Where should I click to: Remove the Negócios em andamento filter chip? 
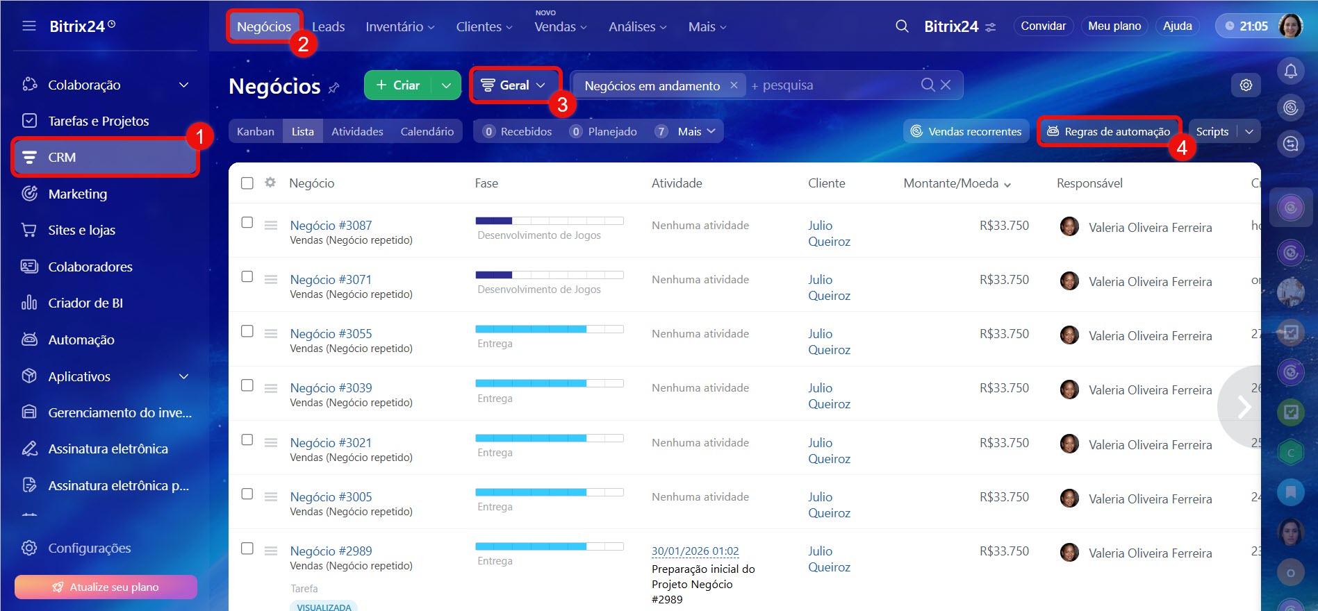pos(734,85)
